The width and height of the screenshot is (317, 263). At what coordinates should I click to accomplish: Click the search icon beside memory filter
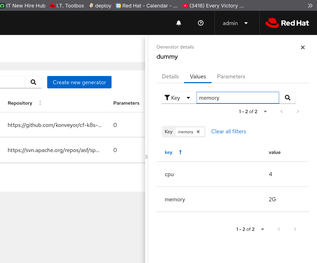pyautogui.click(x=288, y=98)
